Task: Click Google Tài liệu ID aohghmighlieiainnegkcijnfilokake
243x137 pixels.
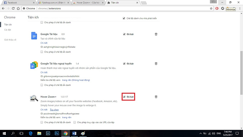Action: 58,47
